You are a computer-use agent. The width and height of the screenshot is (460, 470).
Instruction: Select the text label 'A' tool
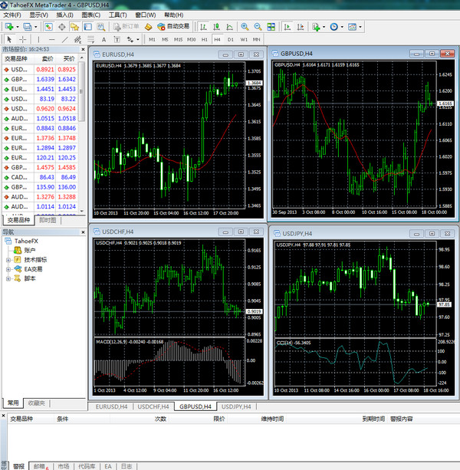pyautogui.click(x=103, y=38)
